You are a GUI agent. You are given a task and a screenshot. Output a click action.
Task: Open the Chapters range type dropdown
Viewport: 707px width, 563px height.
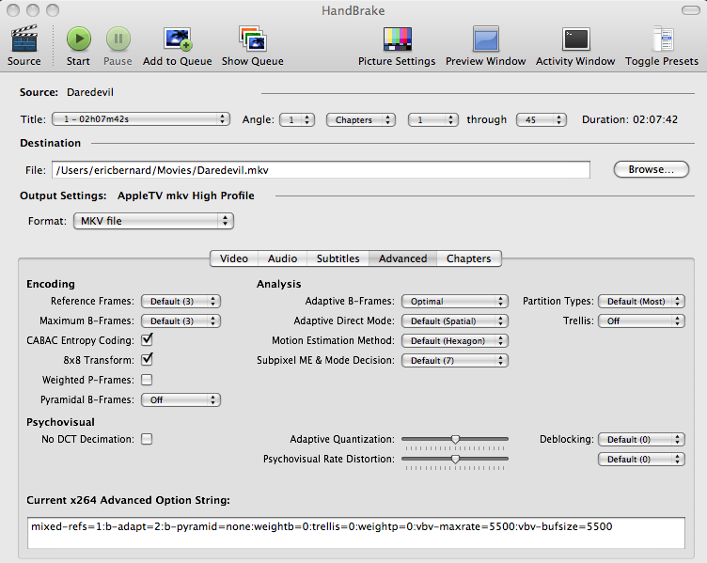click(361, 119)
